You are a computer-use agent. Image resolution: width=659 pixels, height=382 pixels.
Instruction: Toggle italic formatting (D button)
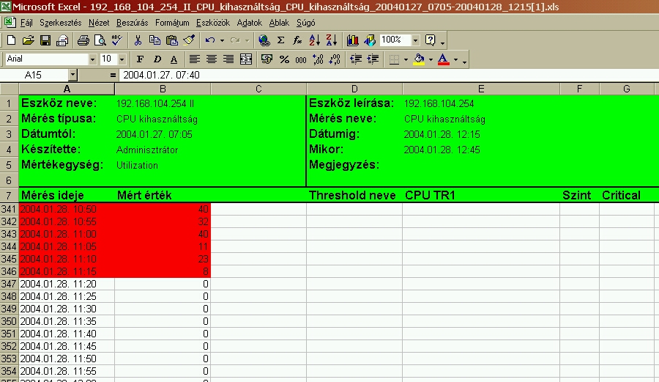click(156, 59)
